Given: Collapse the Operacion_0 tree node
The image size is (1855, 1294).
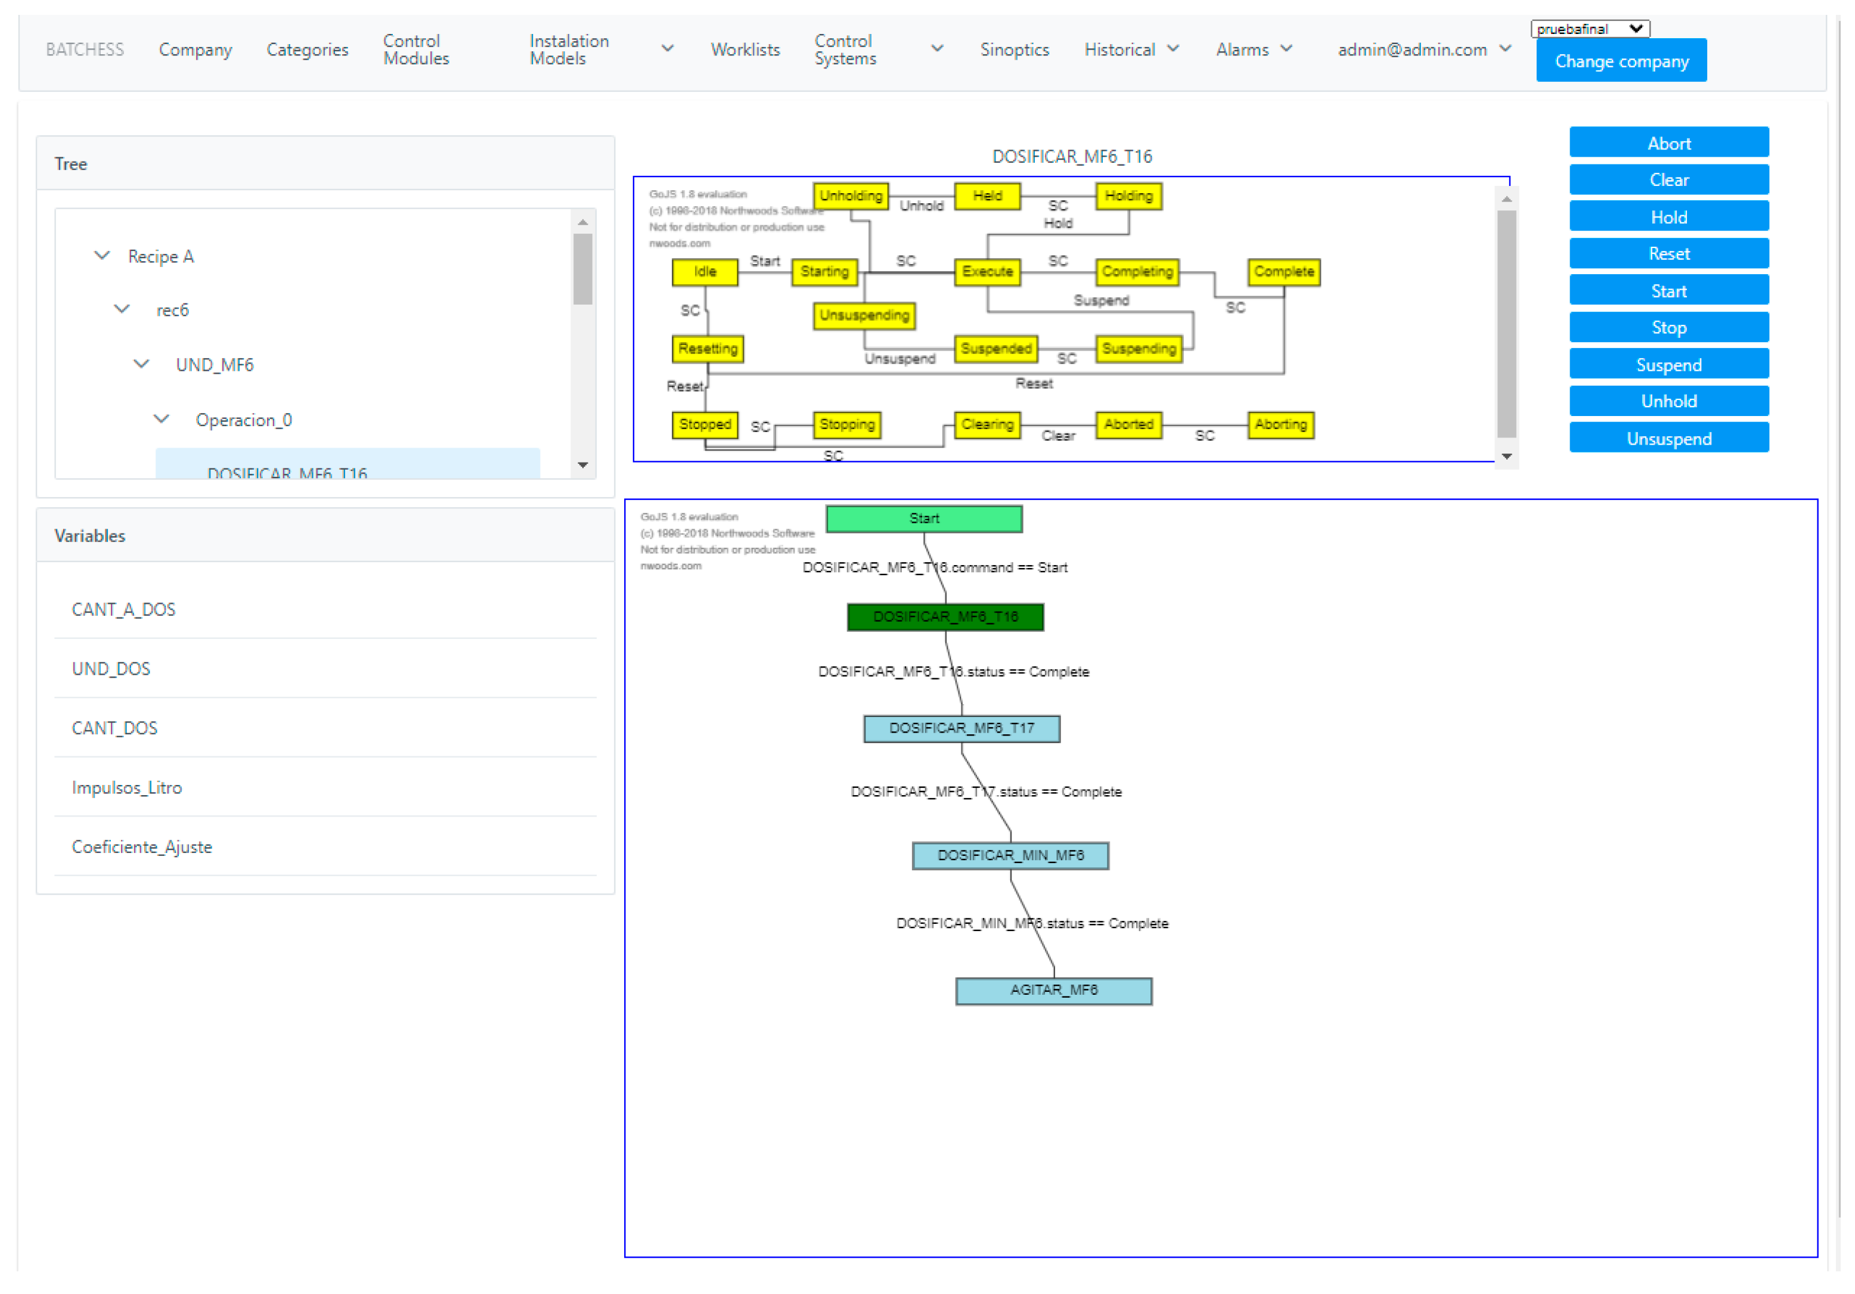Looking at the screenshot, I should point(161,418).
